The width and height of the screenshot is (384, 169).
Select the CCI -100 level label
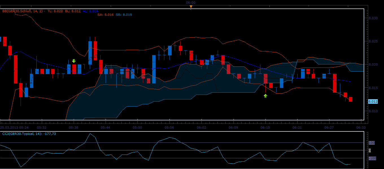372,158
